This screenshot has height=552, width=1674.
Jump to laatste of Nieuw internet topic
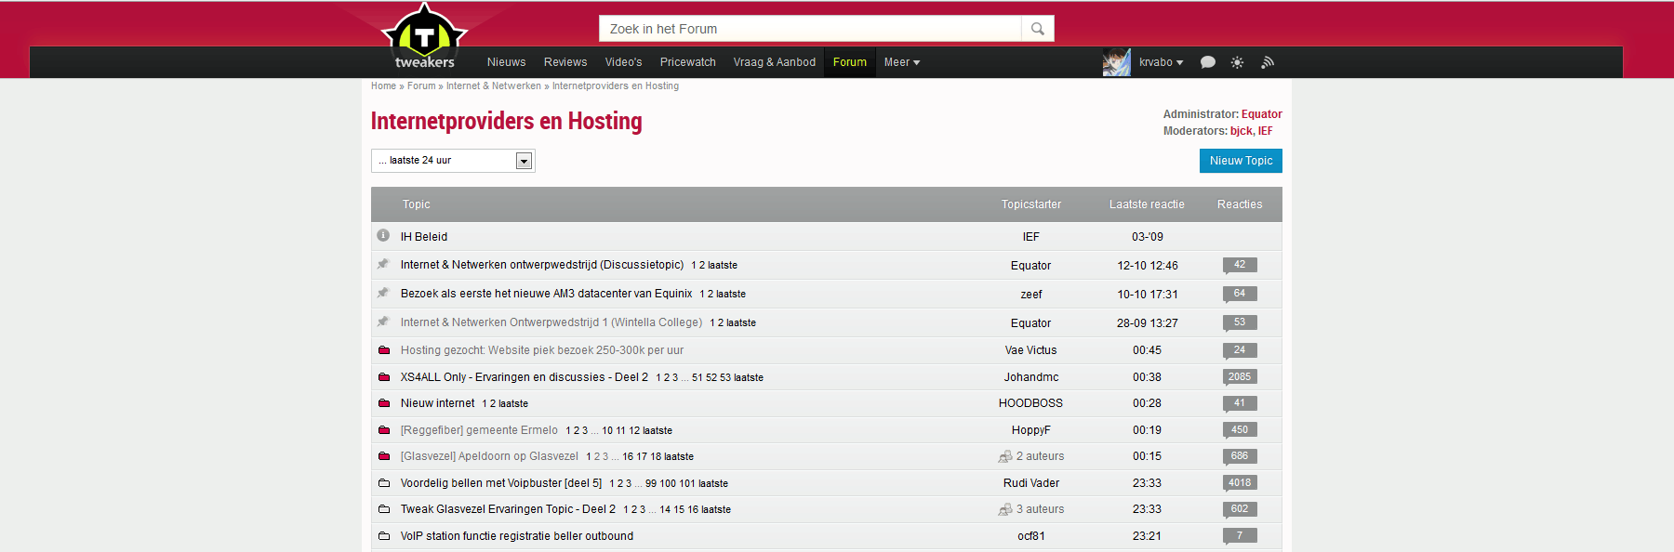[x=513, y=404]
